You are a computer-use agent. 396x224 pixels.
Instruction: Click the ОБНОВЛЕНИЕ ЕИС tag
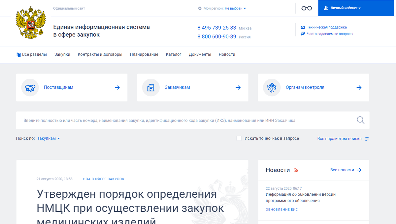click(x=282, y=210)
